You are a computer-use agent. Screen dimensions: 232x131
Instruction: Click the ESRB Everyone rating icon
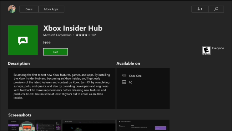point(206,51)
